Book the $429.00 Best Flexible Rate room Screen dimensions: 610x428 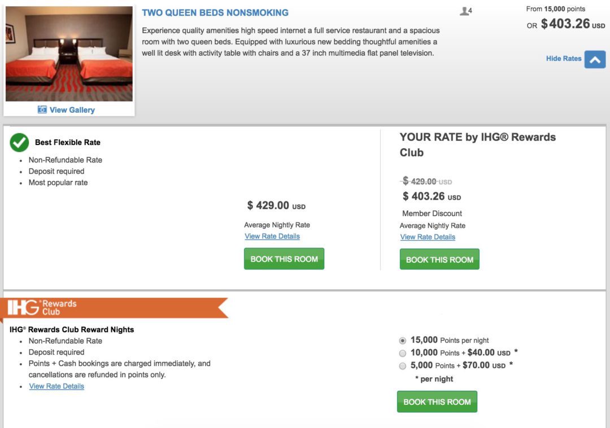[x=284, y=258]
